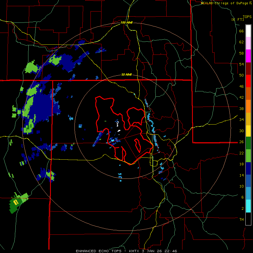Select the 50 label on the tops scale
This screenshot has height=253, width=253.
(241, 75)
